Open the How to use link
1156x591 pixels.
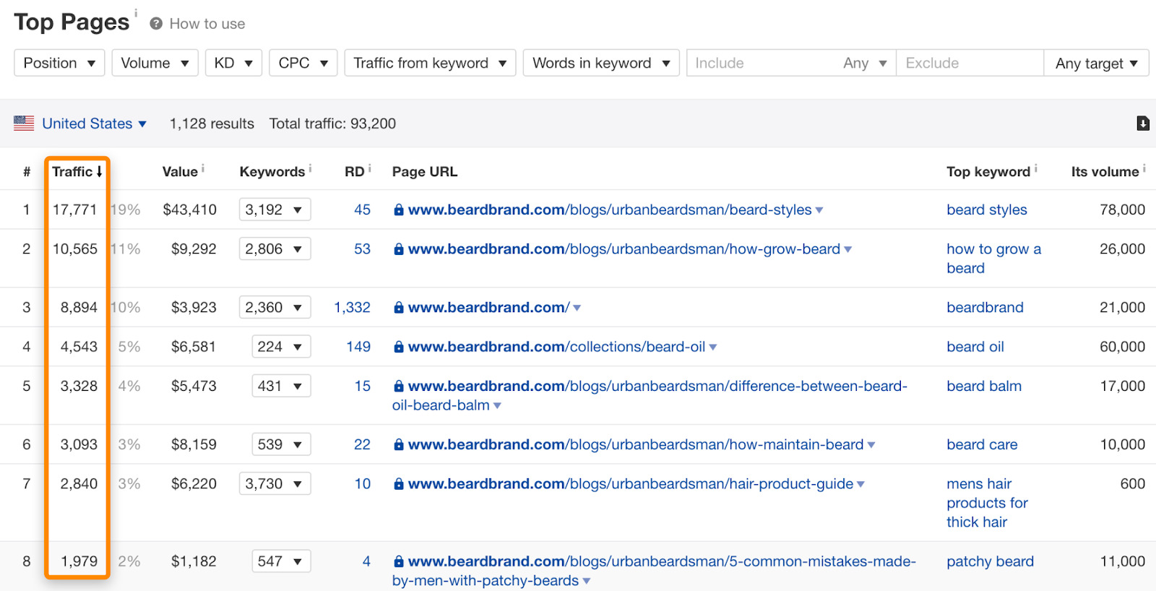(207, 24)
